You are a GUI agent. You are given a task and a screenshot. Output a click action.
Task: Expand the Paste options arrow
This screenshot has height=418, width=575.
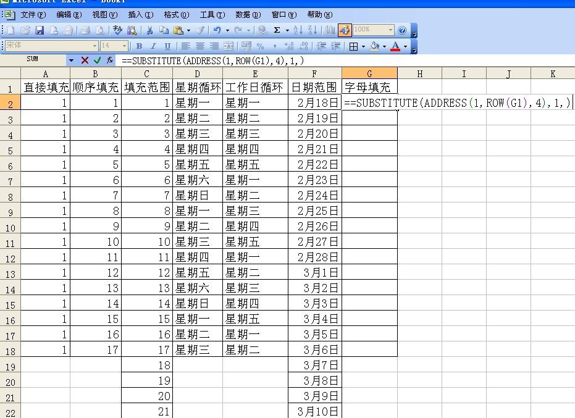pyautogui.click(x=188, y=30)
